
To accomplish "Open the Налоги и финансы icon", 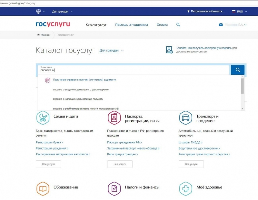I will click(x=114, y=189).
